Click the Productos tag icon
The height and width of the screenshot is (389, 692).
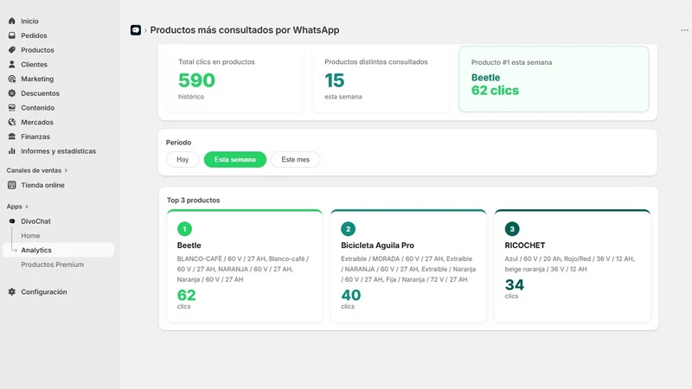[12, 50]
